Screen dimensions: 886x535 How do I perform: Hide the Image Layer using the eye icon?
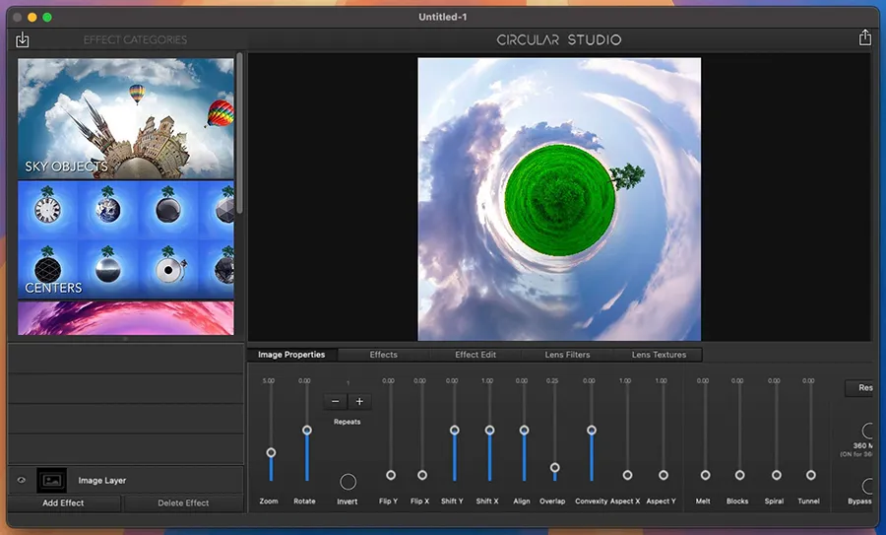click(x=21, y=480)
